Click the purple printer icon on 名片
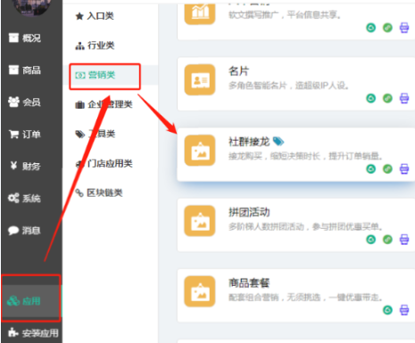This screenshot has height=343, width=415. [x=404, y=98]
